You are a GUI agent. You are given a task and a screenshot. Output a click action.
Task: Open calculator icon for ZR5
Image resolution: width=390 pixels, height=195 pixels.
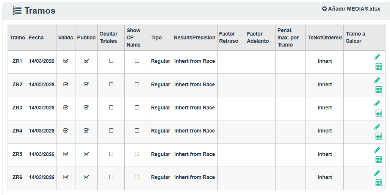point(378,159)
